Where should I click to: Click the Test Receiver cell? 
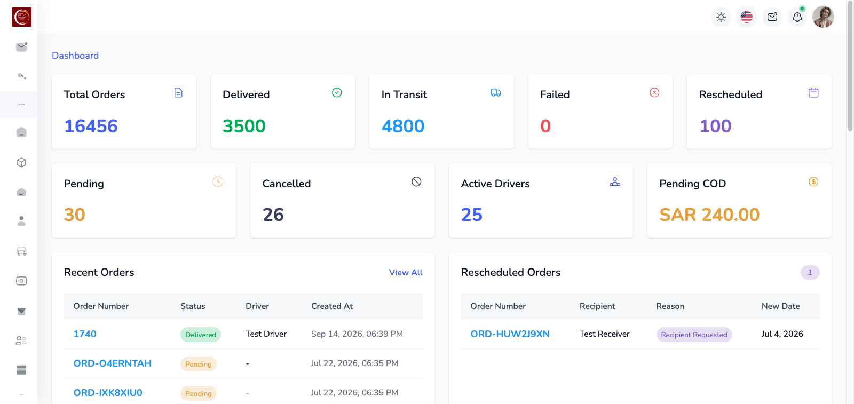pos(605,334)
